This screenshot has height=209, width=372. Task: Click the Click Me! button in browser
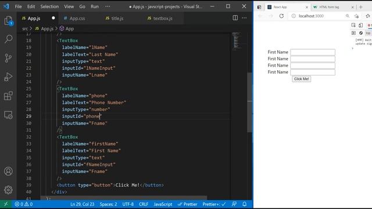[x=301, y=79]
